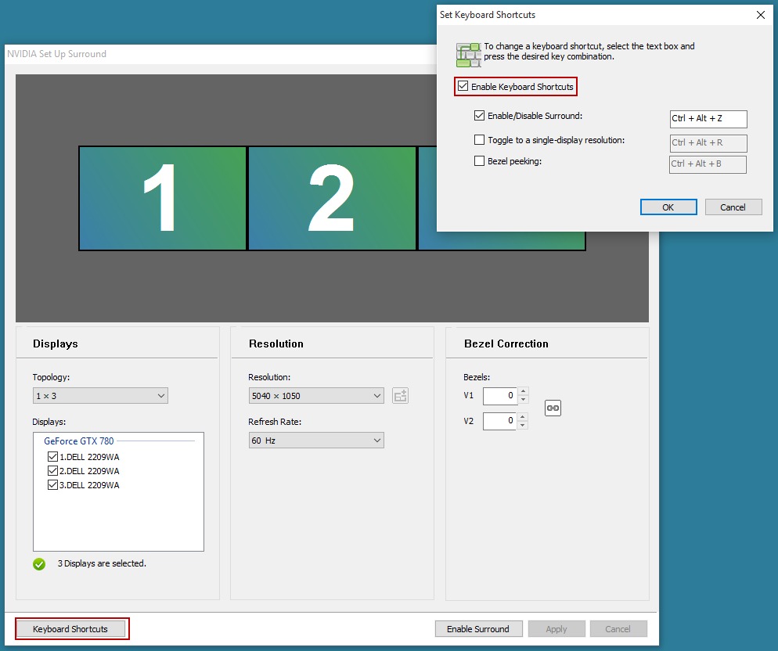This screenshot has height=651, width=778.
Task: Expand the Resolution dropdown list
Action: point(316,396)
